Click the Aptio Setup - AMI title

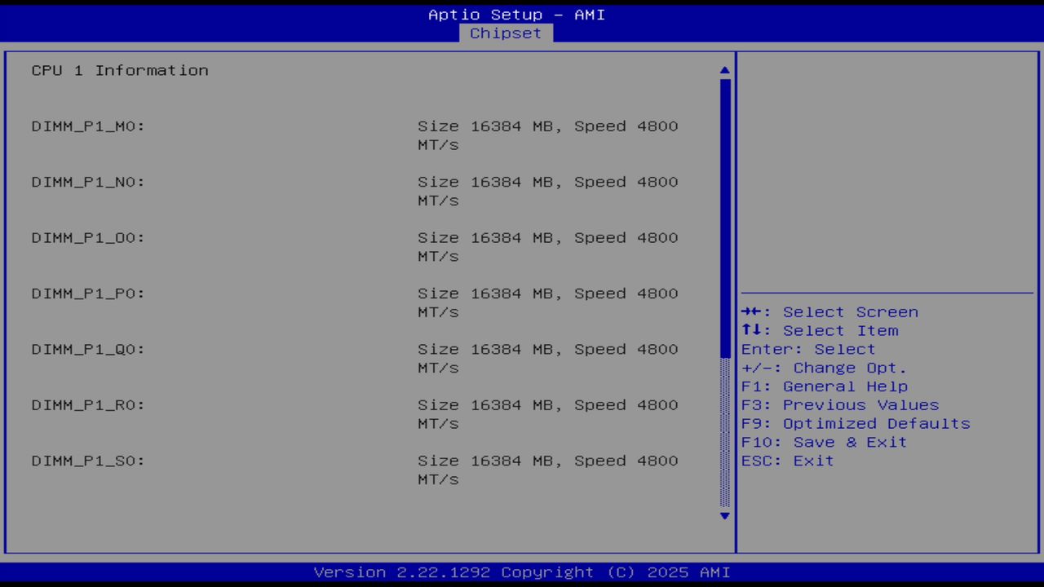[517, 15]
